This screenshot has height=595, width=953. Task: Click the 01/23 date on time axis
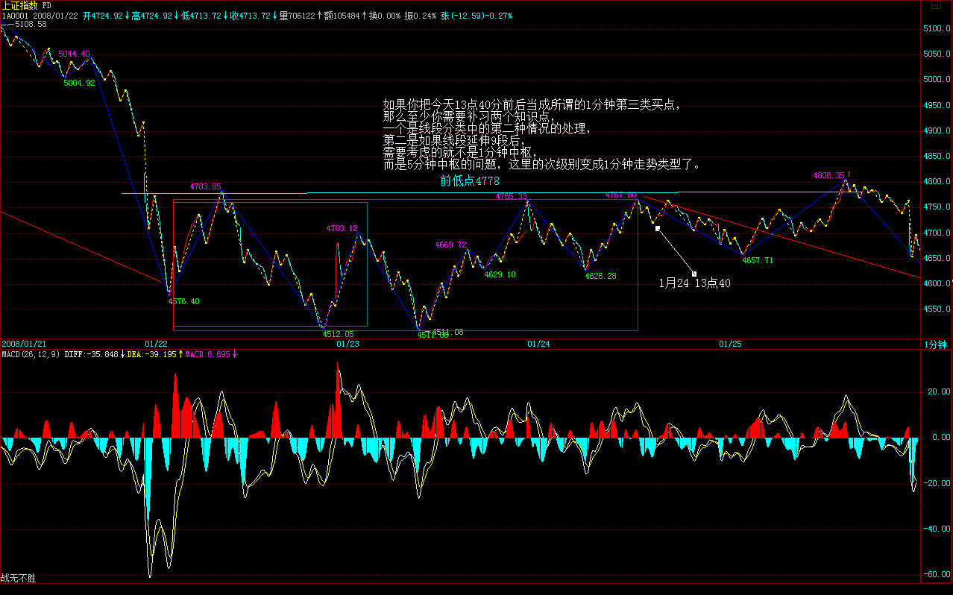click(347, 344)
